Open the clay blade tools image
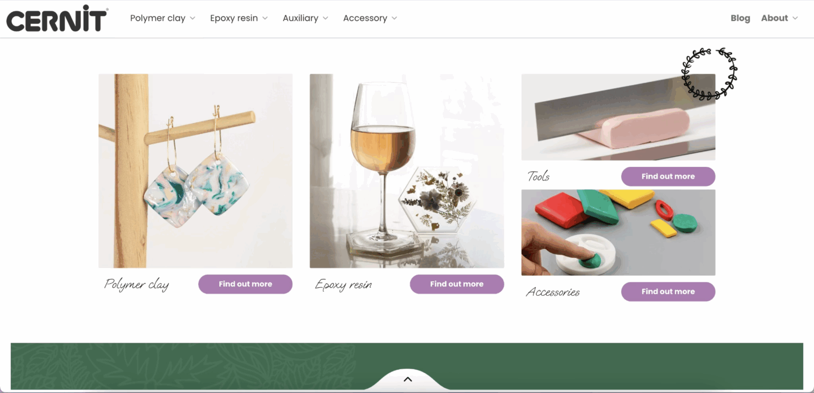Viewport: 814px width, 393px height. 618,117
